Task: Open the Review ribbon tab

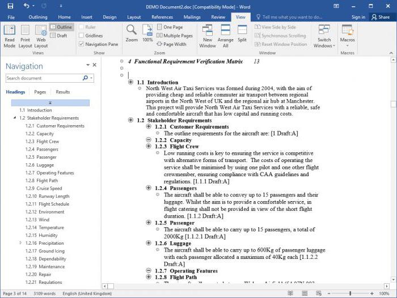Action: [218, 17]
